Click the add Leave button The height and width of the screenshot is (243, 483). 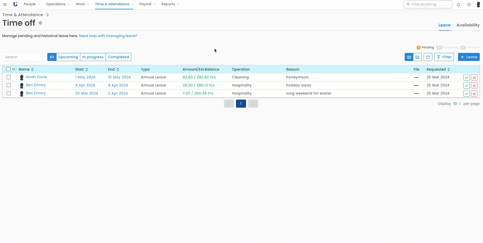click(x=469, y=57)
